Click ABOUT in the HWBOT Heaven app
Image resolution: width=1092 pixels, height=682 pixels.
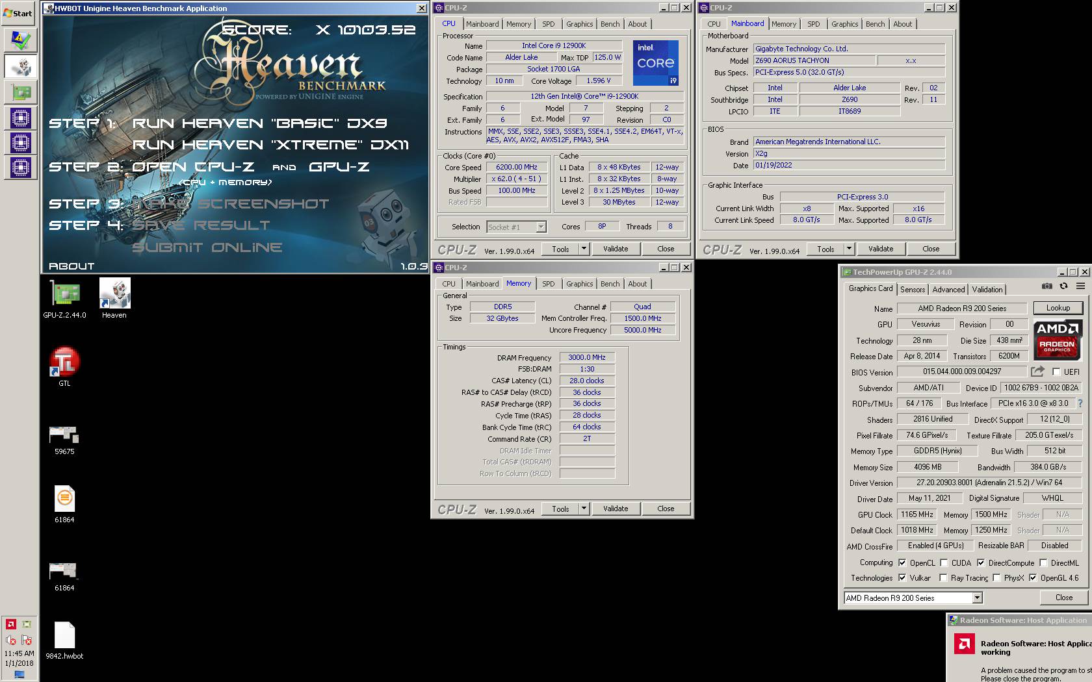point(71,266)
